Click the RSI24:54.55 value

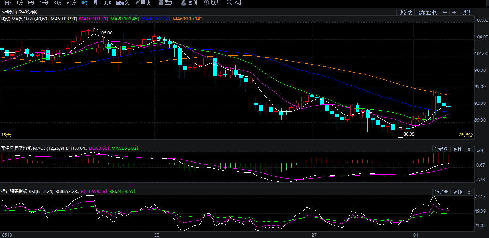pyautogui.click(x=123, y=191)
